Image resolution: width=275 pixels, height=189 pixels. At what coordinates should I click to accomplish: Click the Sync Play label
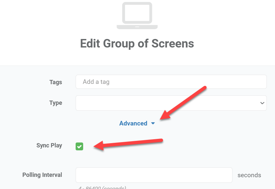[49, 145]
